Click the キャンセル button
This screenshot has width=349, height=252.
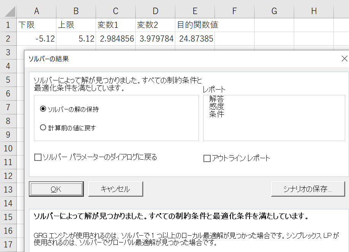(115, 189)
